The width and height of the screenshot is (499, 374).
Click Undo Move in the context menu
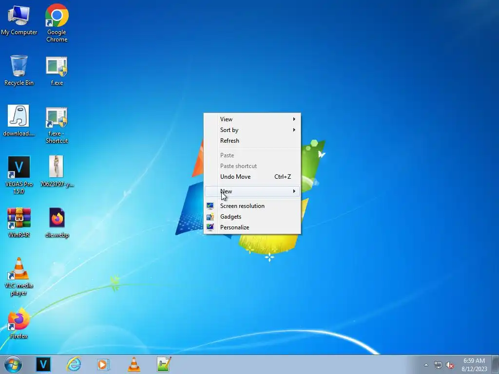(x=252, y=176)
